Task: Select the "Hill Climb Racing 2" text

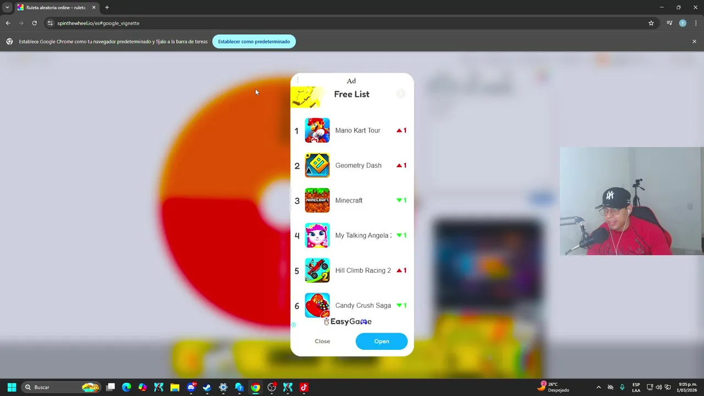Action: pos(363,270)
